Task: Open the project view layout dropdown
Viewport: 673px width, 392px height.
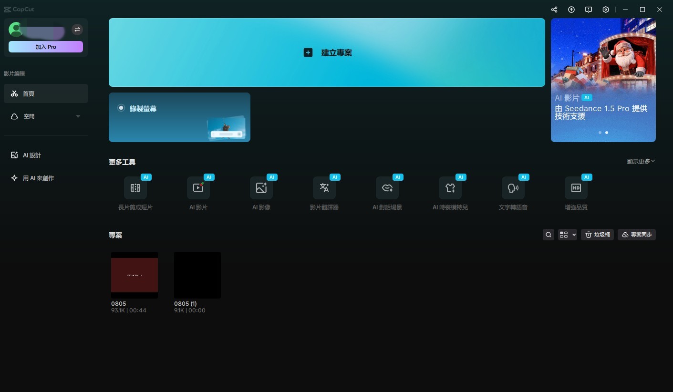Action: [x=568, y=235]
